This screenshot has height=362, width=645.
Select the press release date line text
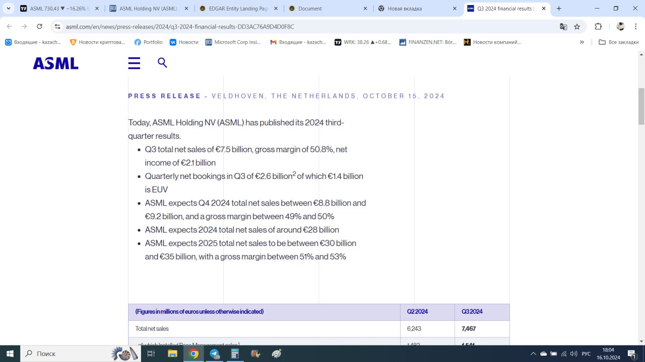point(287,96)
